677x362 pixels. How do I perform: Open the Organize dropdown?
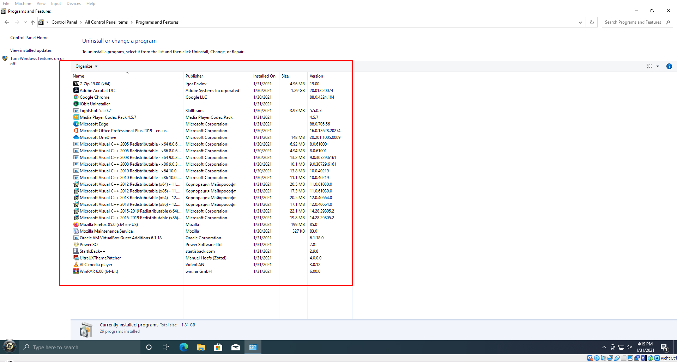(86, 66)
